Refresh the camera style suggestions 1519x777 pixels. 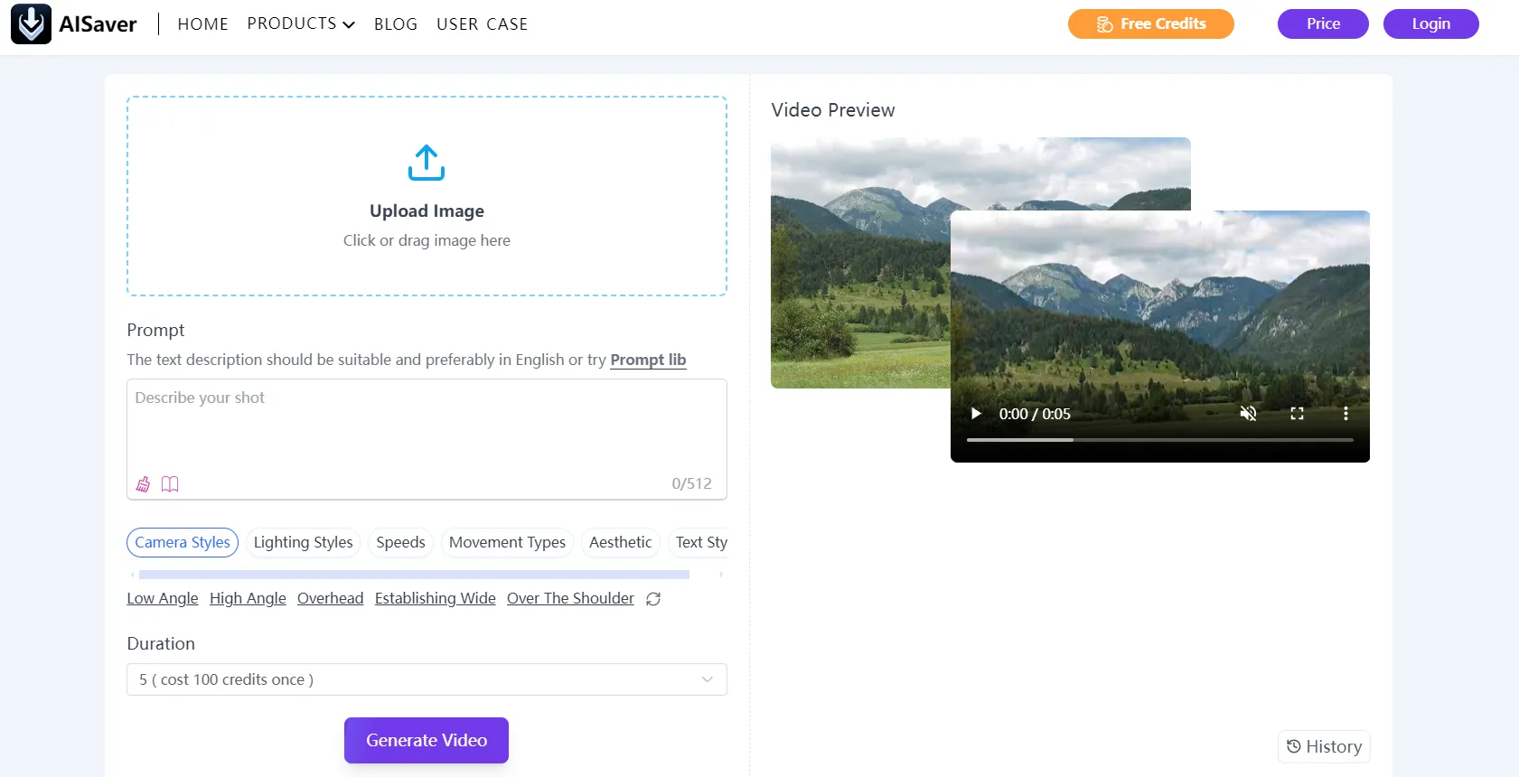click(x=653, y=599)
